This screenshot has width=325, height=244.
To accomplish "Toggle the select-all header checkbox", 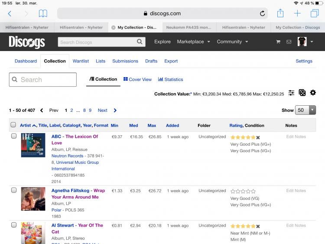I will tap(13, 126).
